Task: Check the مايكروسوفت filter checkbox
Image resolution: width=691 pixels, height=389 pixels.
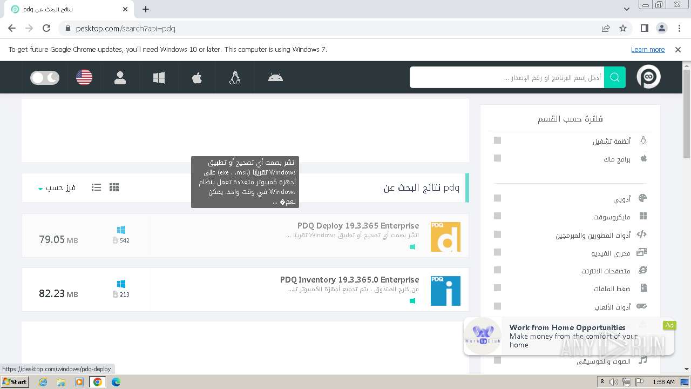Action: [497, 216]
